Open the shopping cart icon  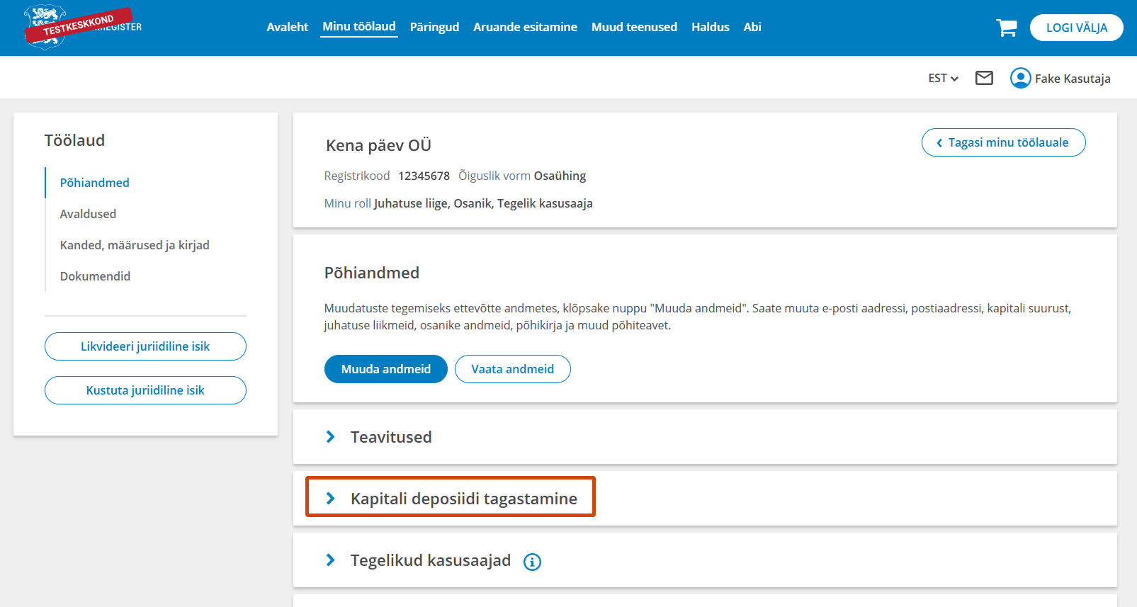[1007, 28]
